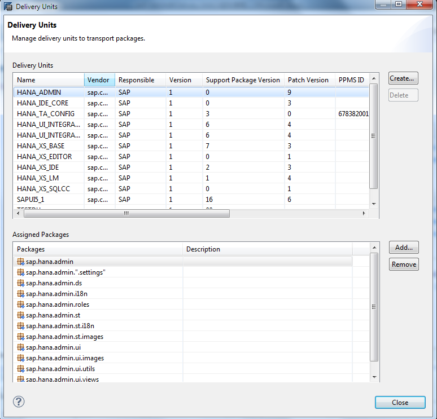This screenshot has width=437, height=419.
Task: Click the package icon for sap.hana.admin.ds
Action: pos(21,283)
